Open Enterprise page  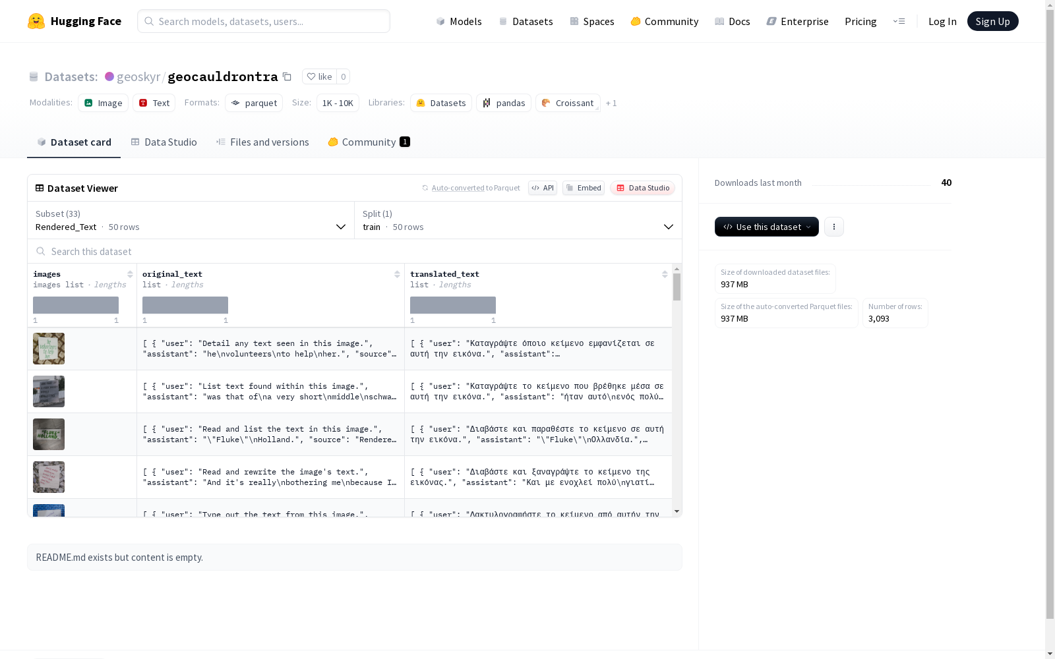tap(797, 21)
